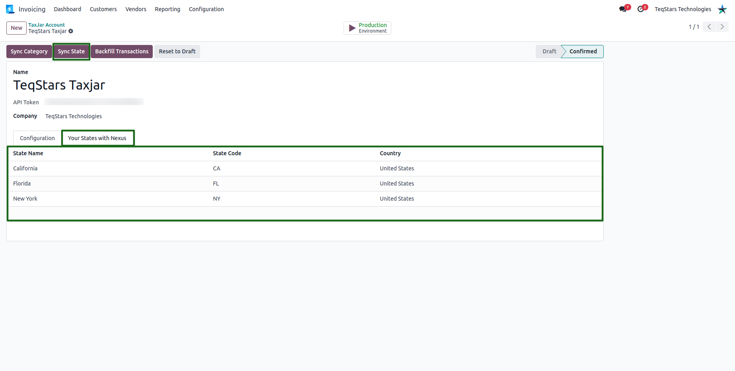Run Backfill Transactions
This screenshot has width=735, height=371.
click(x=122, y=51)
